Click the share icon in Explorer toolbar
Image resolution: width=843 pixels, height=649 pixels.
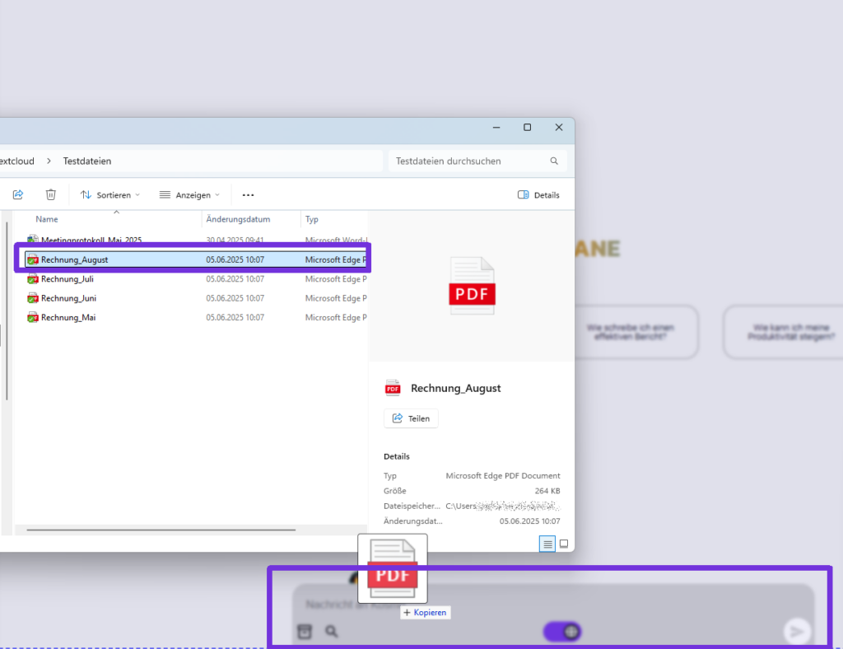17,195
